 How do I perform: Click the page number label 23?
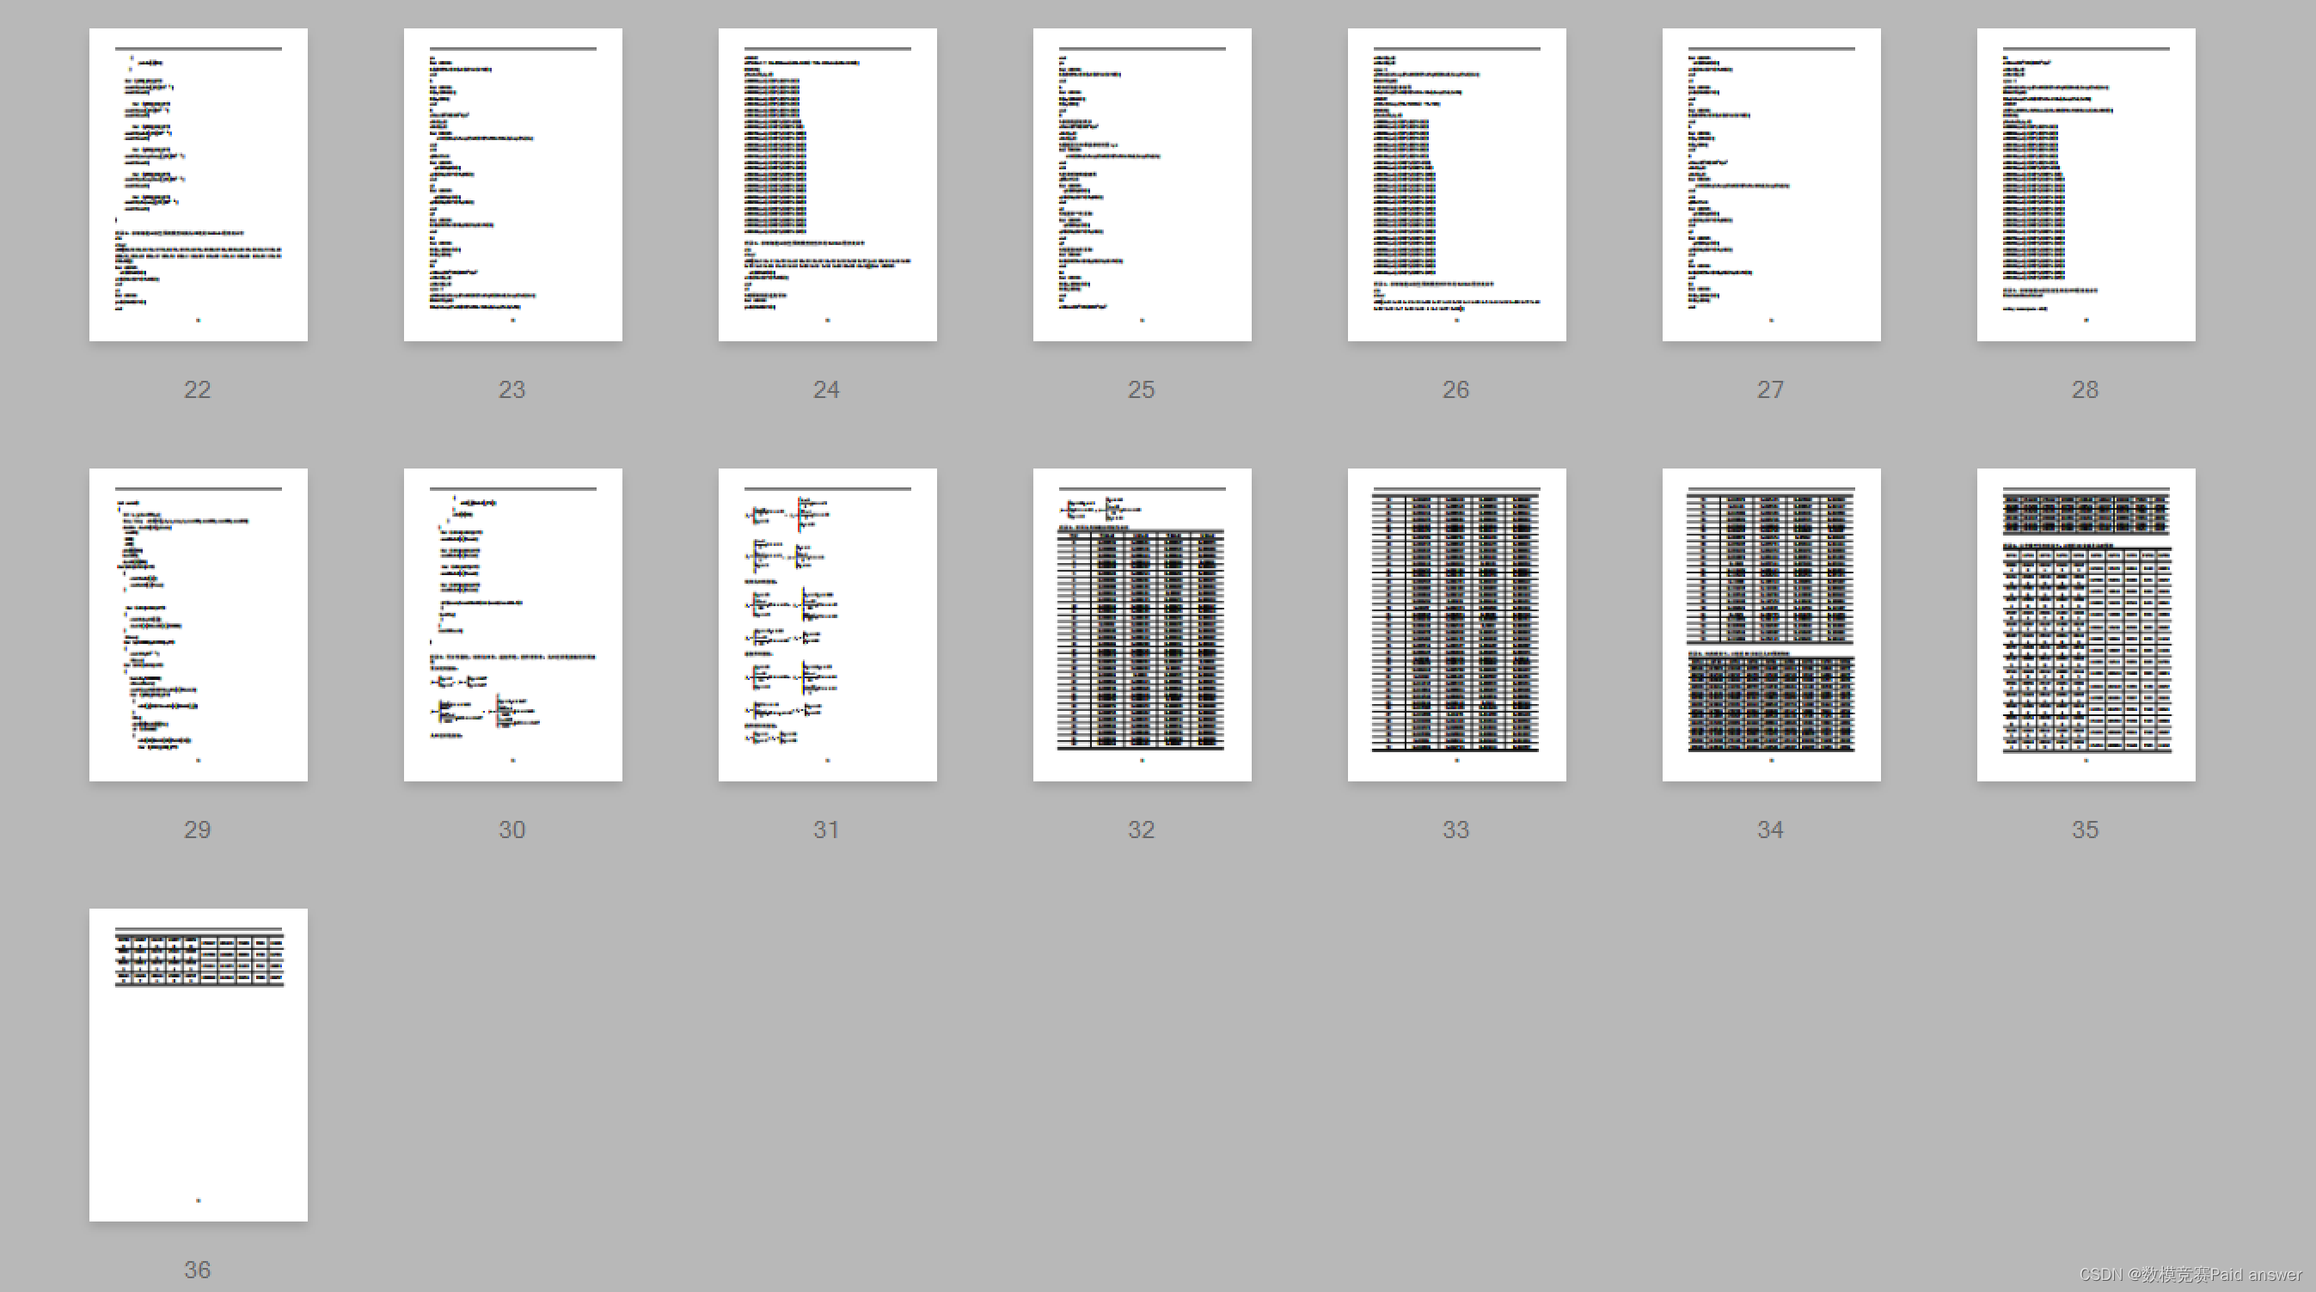point(512,389)
